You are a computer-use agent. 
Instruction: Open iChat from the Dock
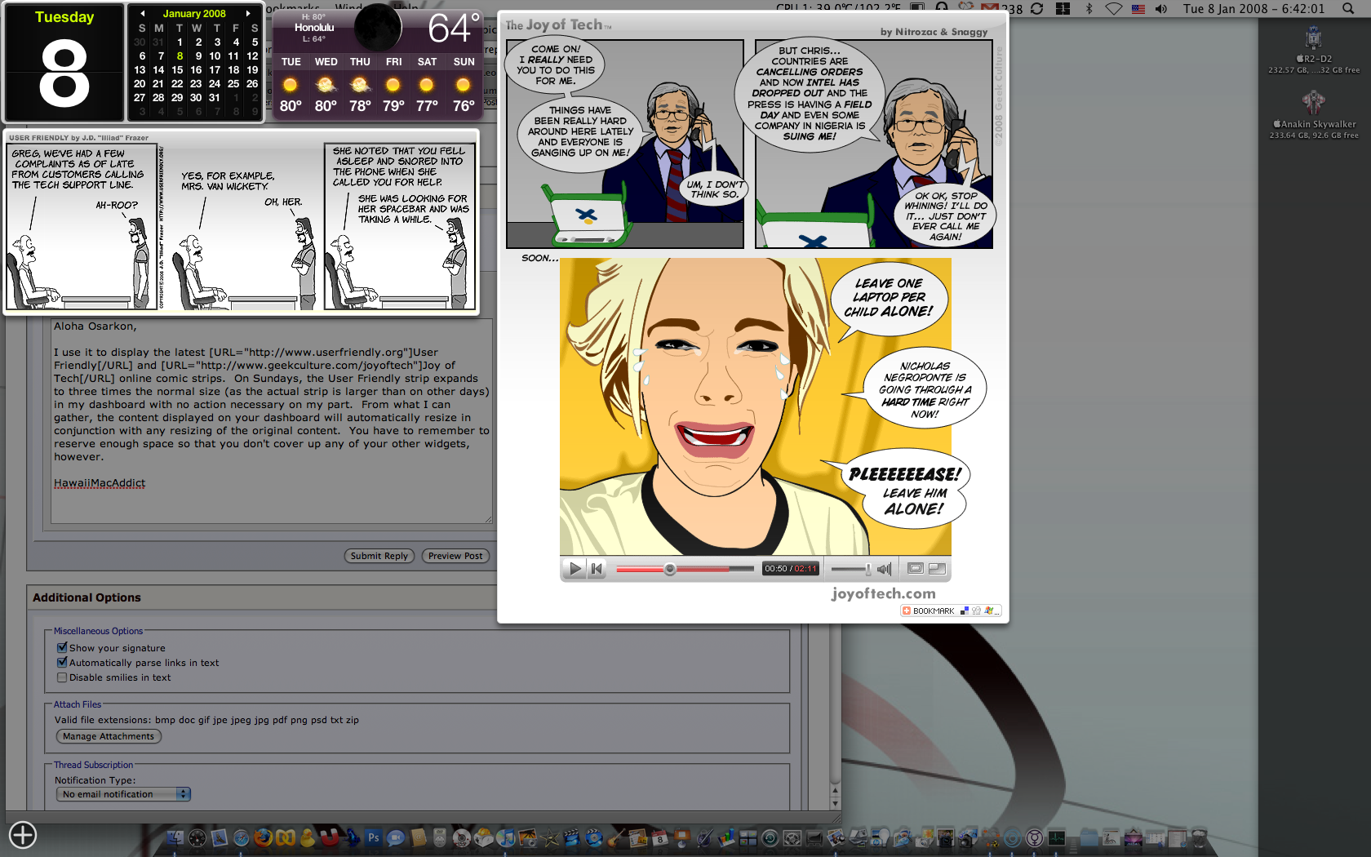(x=396, y=838)
